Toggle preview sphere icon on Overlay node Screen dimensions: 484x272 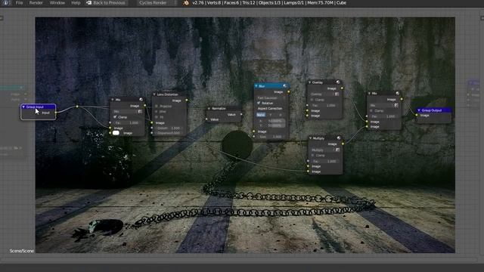coord(338,82)
